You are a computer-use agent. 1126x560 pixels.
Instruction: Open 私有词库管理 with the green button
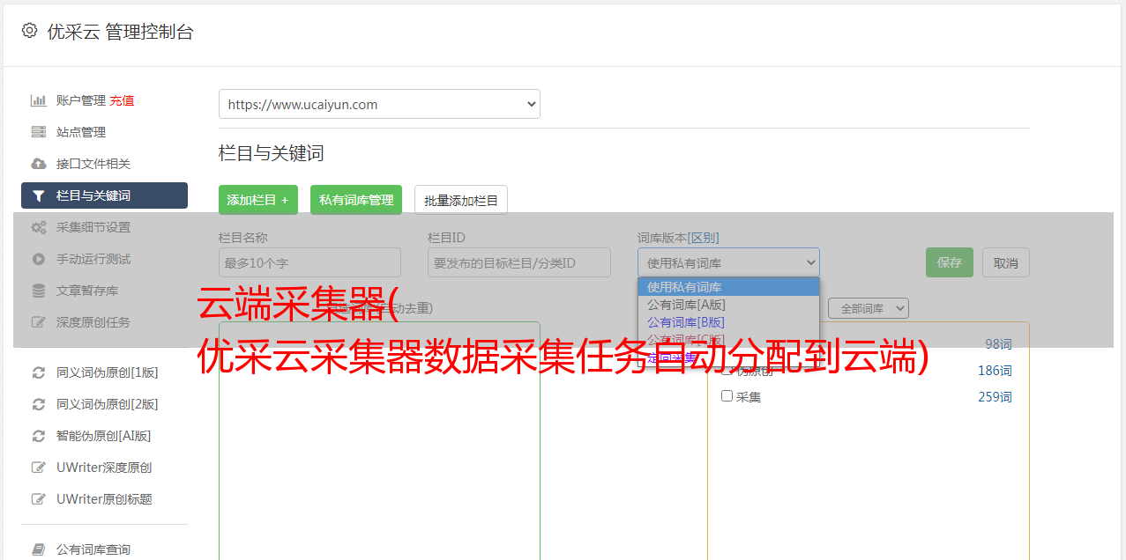point(356,200)
